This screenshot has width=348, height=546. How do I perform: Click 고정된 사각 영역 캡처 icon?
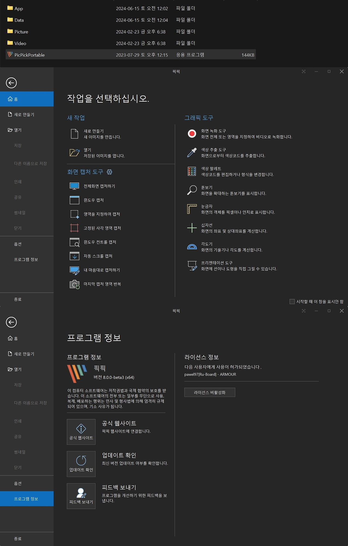point(74,228)
